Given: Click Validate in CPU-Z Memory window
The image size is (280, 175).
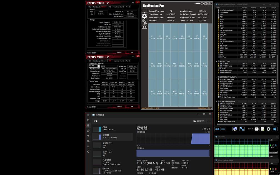Looking at the screenshot, I should 119,52.
